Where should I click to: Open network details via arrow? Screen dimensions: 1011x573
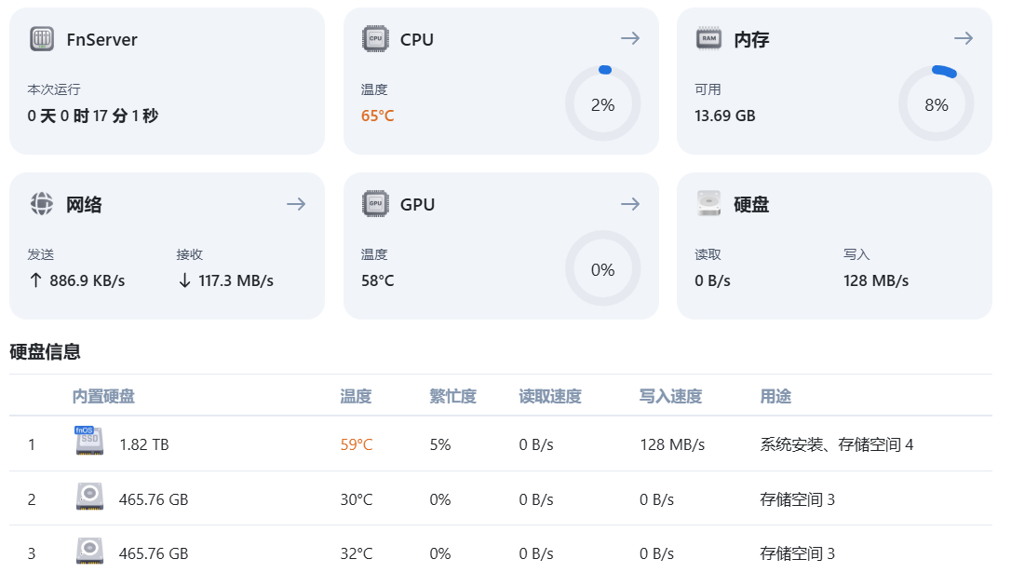(296, 204)
